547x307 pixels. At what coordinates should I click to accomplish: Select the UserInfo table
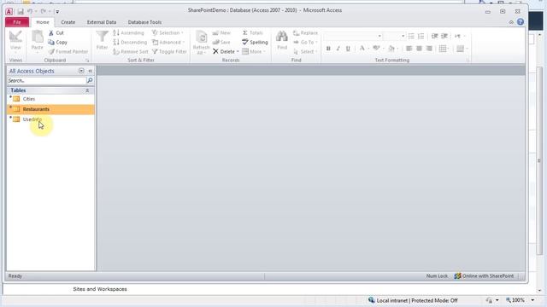(50, 119)
